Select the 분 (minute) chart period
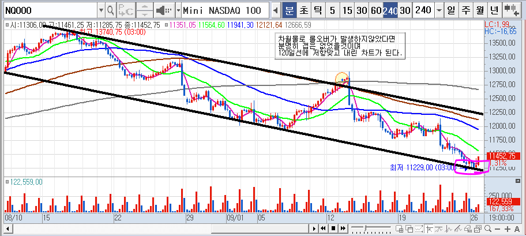This screenshot has width=526, height=236. (289, 10)
